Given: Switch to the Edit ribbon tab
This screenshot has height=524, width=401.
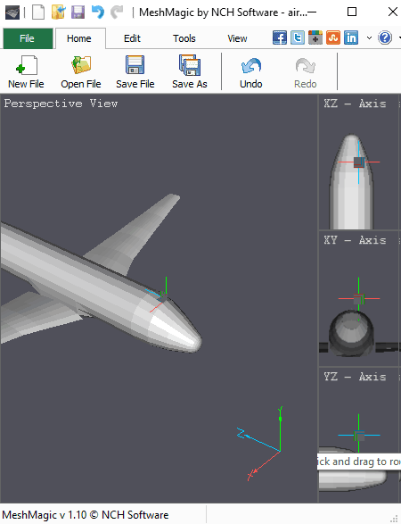Looking at the screenshot, I should (x=132, y=38).
